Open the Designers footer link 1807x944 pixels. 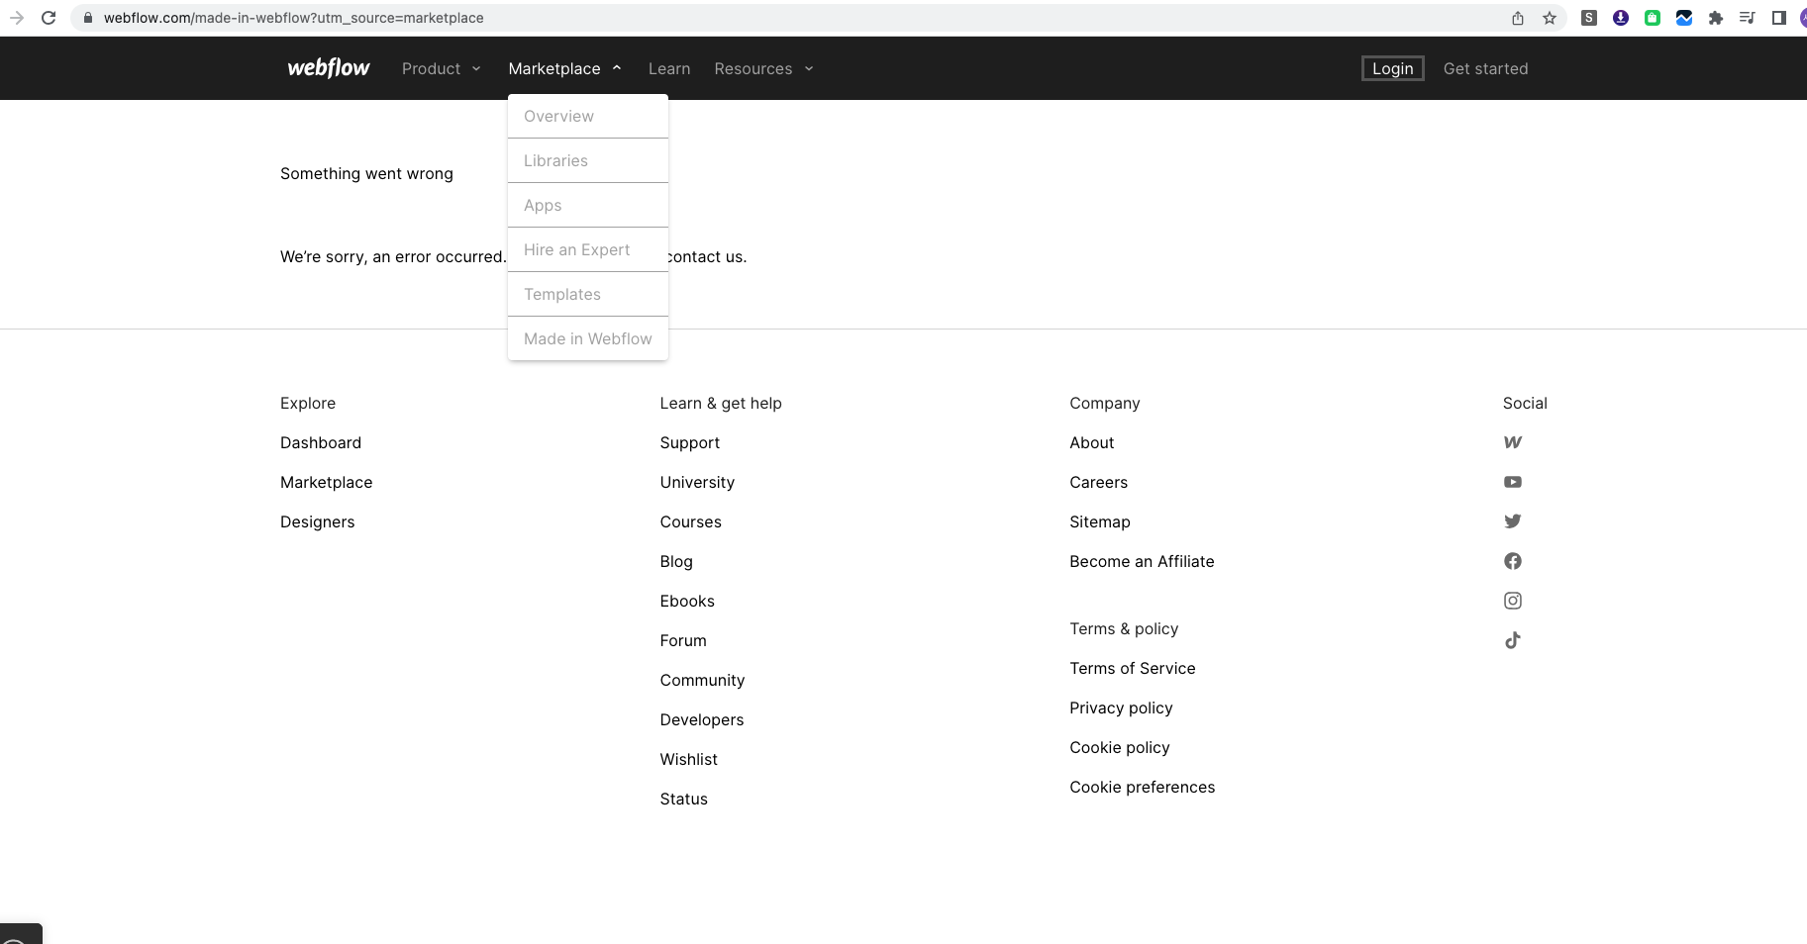pos(318,521)
